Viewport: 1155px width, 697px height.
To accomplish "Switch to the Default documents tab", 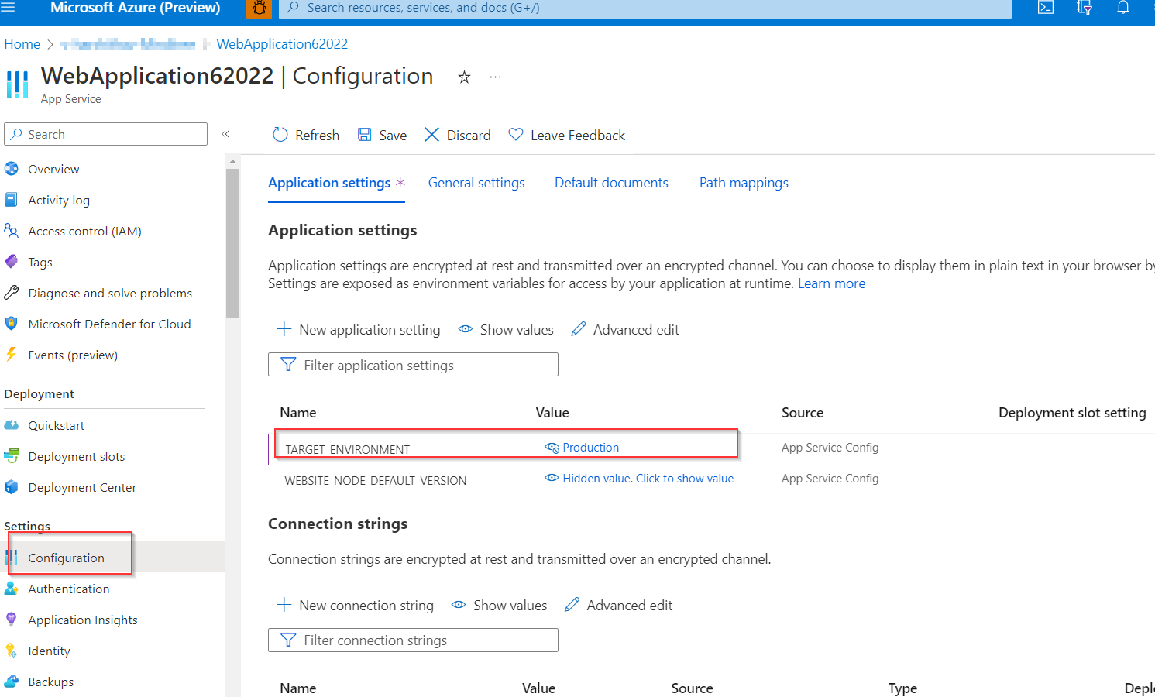I will click(611, 183).
